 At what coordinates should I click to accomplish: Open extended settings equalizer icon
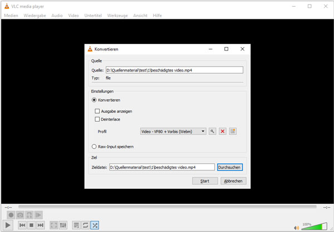click(63, 225)
